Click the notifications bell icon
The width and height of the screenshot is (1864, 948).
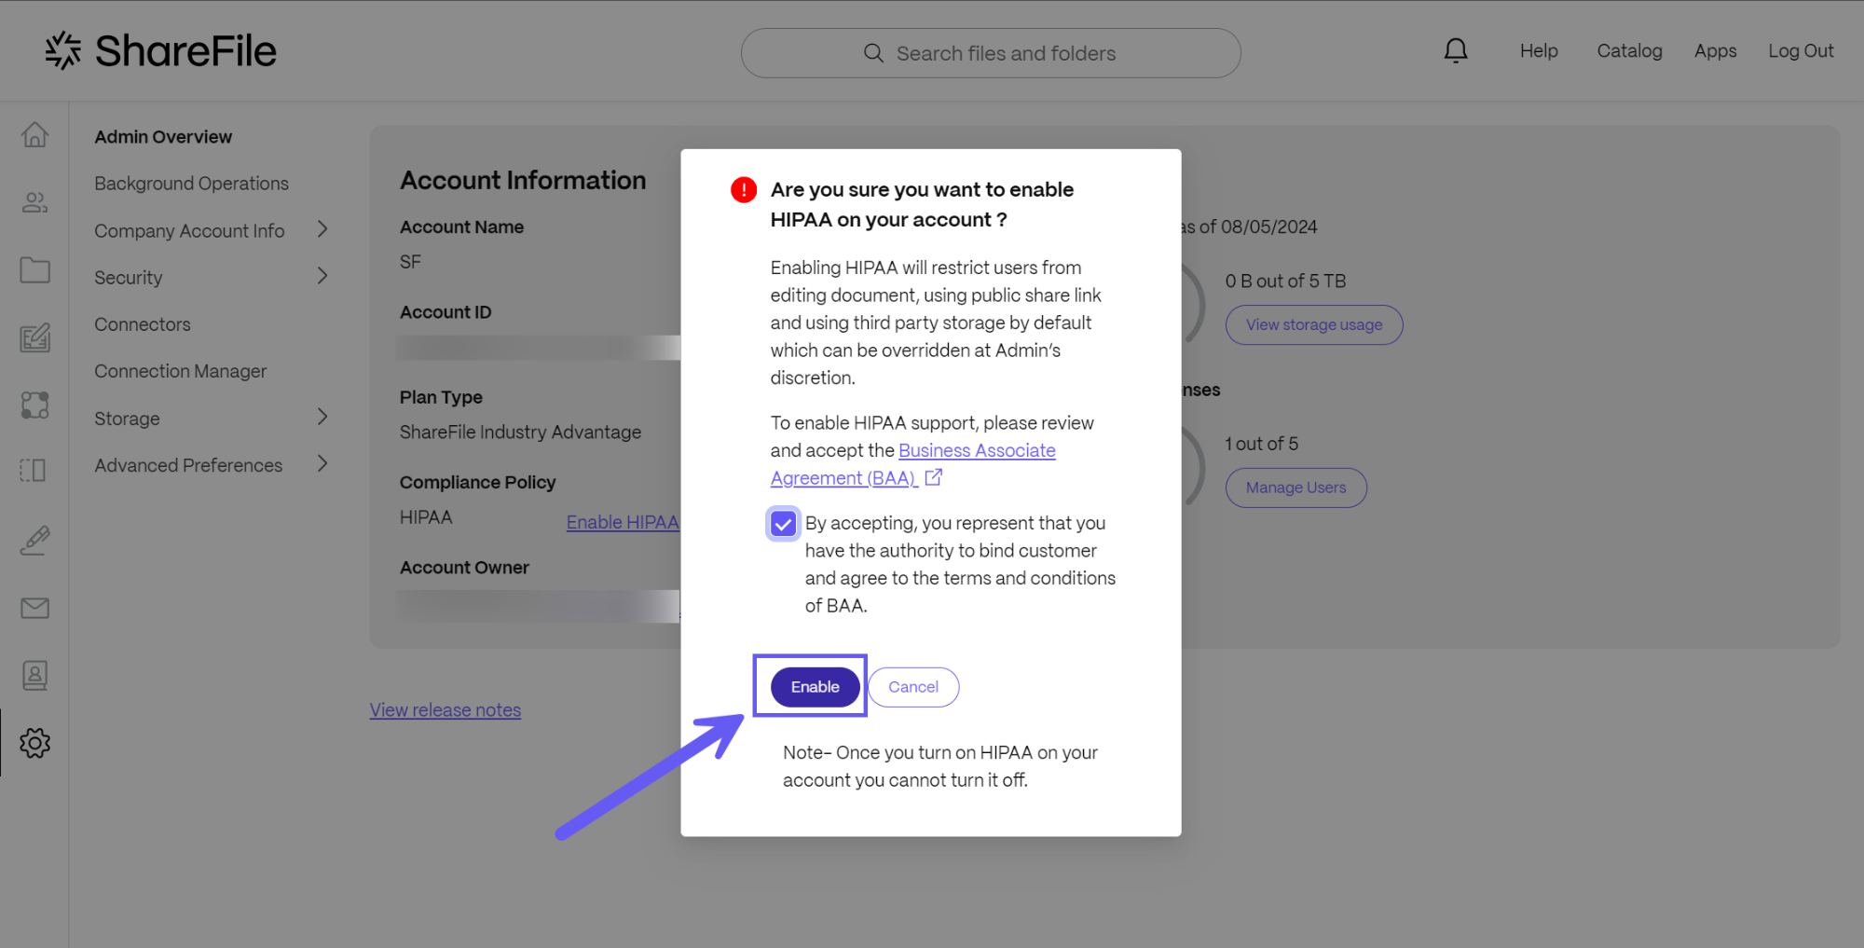(1456, 50)
